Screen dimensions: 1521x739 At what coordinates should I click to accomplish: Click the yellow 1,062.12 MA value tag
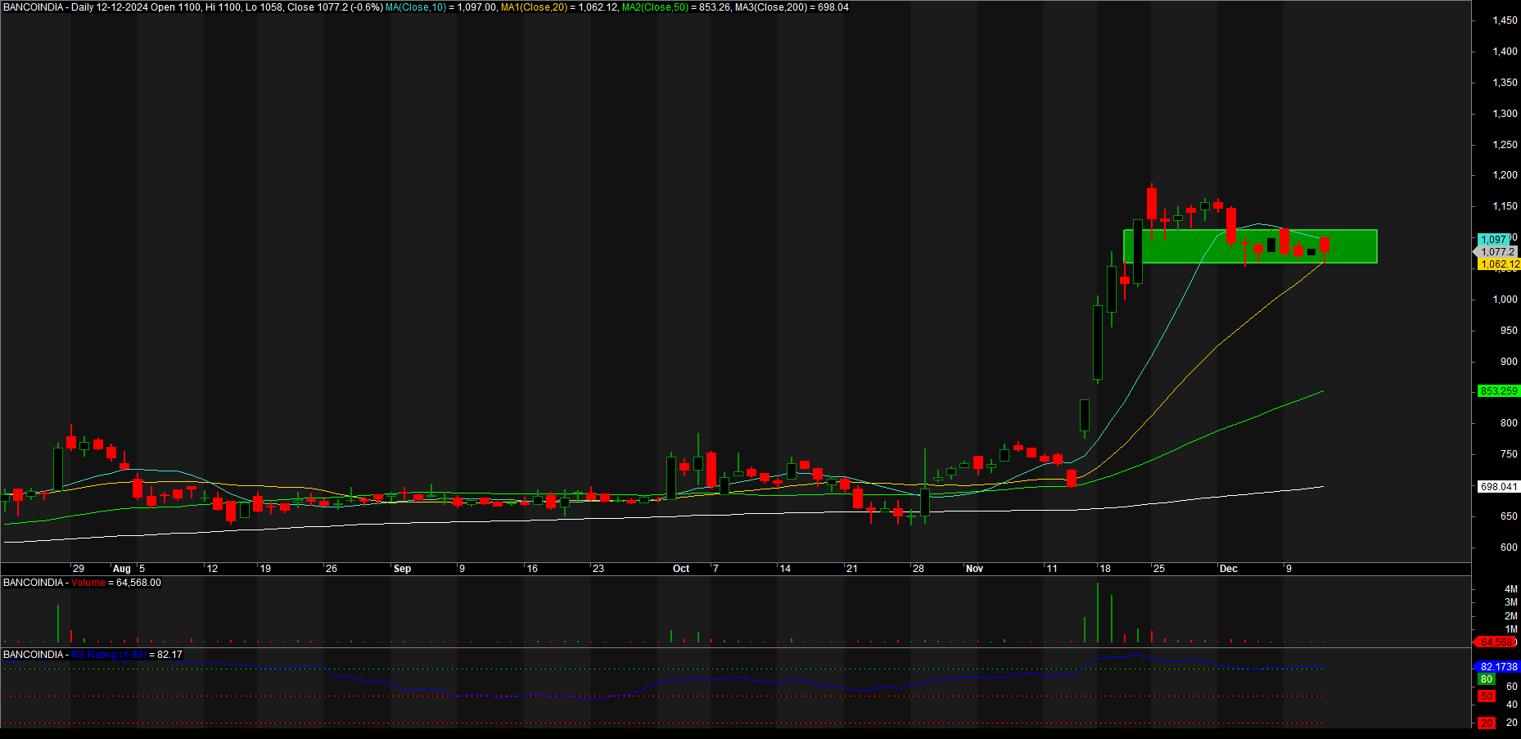1499,264
